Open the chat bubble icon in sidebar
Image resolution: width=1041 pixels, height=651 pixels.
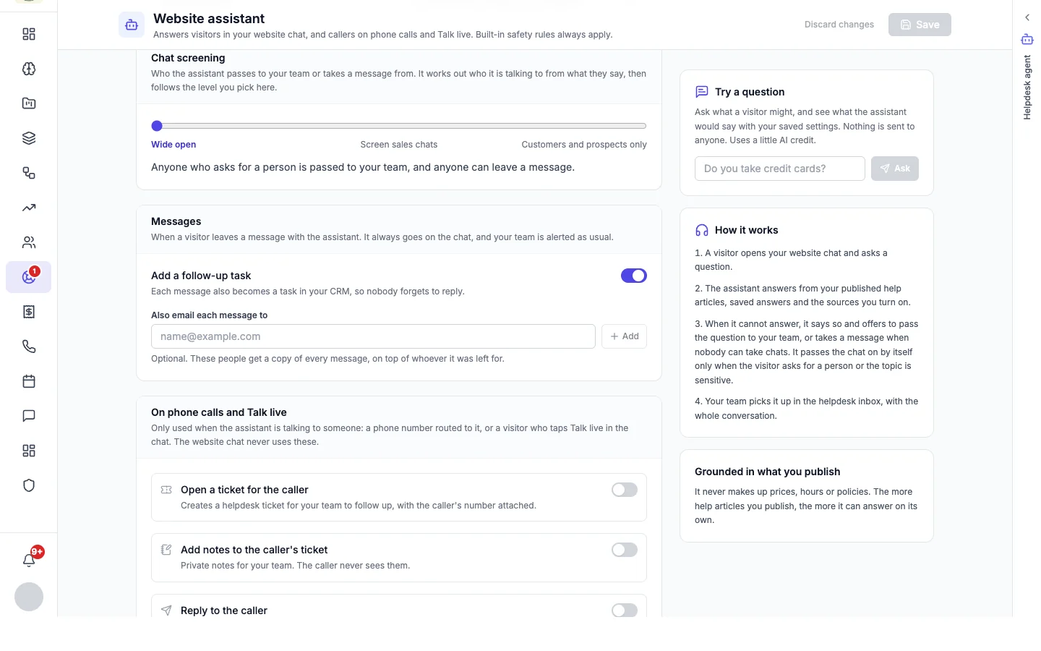pos(29,416)
